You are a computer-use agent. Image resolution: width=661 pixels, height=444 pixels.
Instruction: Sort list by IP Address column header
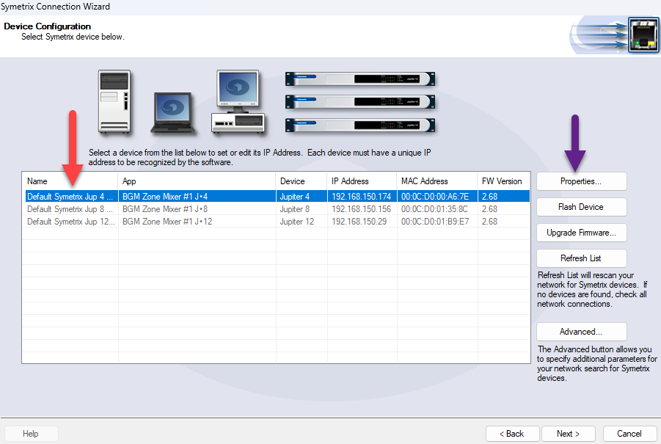click(x=361, y=181)
